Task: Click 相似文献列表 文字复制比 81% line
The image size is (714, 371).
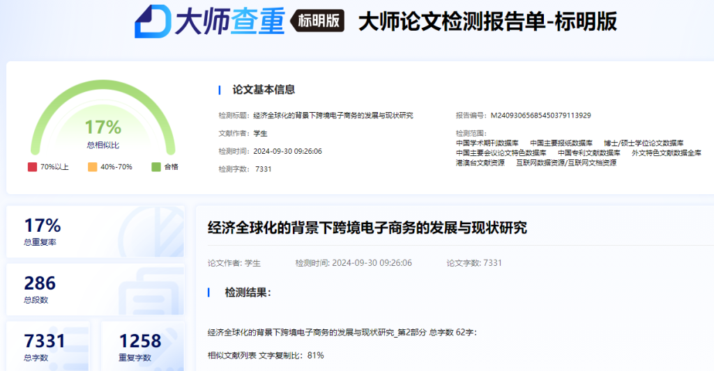Action: (266, 356)
